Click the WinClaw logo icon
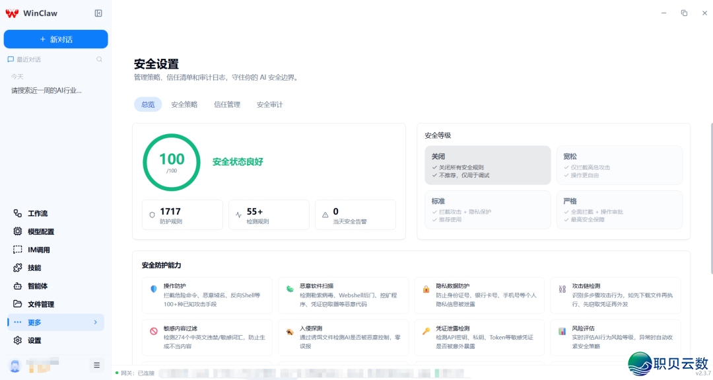713x380 pixels. [x=13, y=13]
